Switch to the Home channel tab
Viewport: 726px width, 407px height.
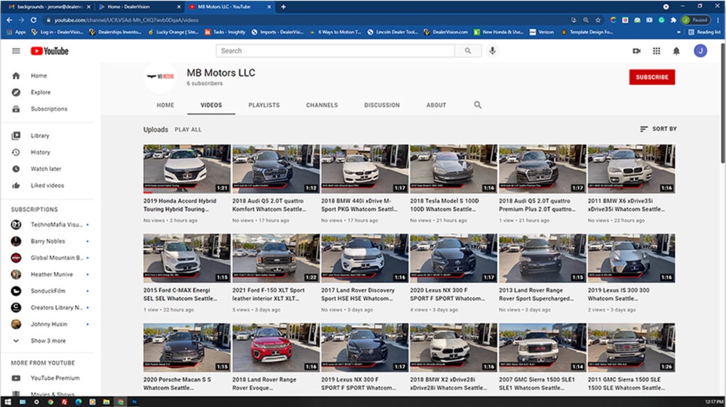pyautogui.click(x=165, y=105)
